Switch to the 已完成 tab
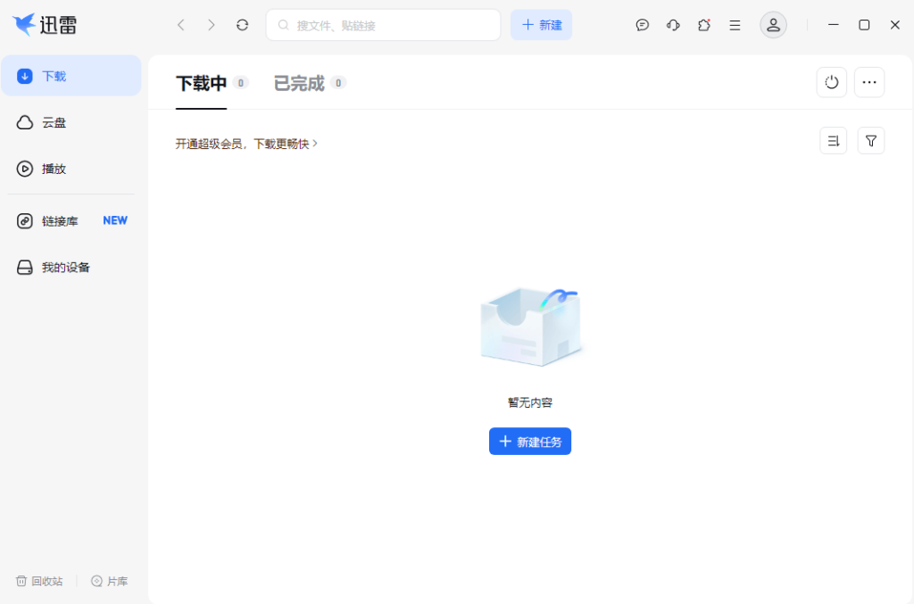The height and width of the screenshot is (604, 914). tap(299, 83)
